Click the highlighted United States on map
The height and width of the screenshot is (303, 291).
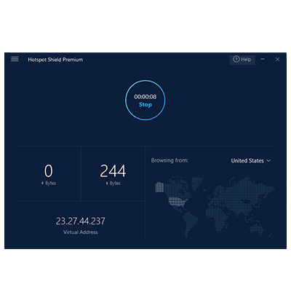coord(177,201)
